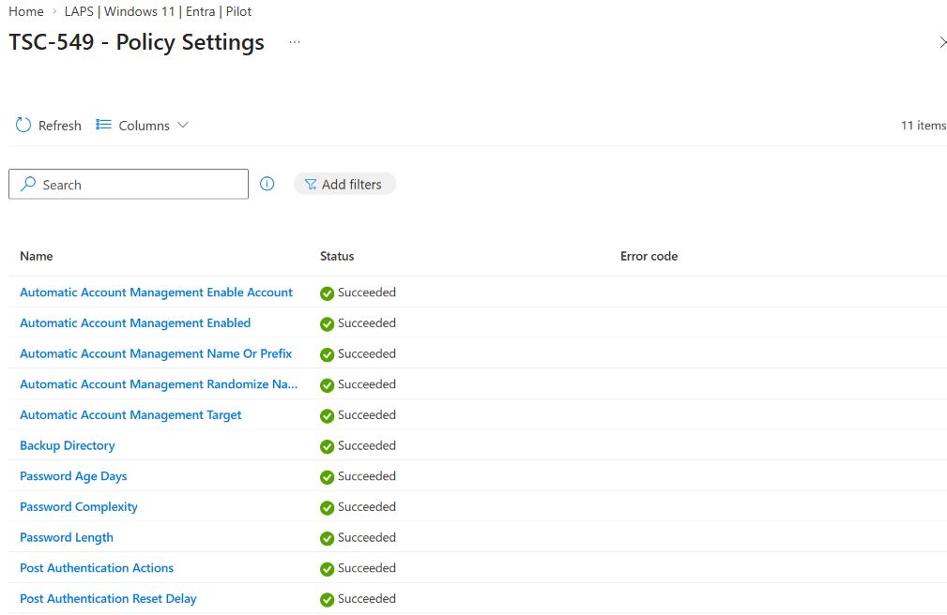Viewport: 947px width, 615px height.
Task: Expand the Columns dropdown chevron
Action: tap(183, 125)
